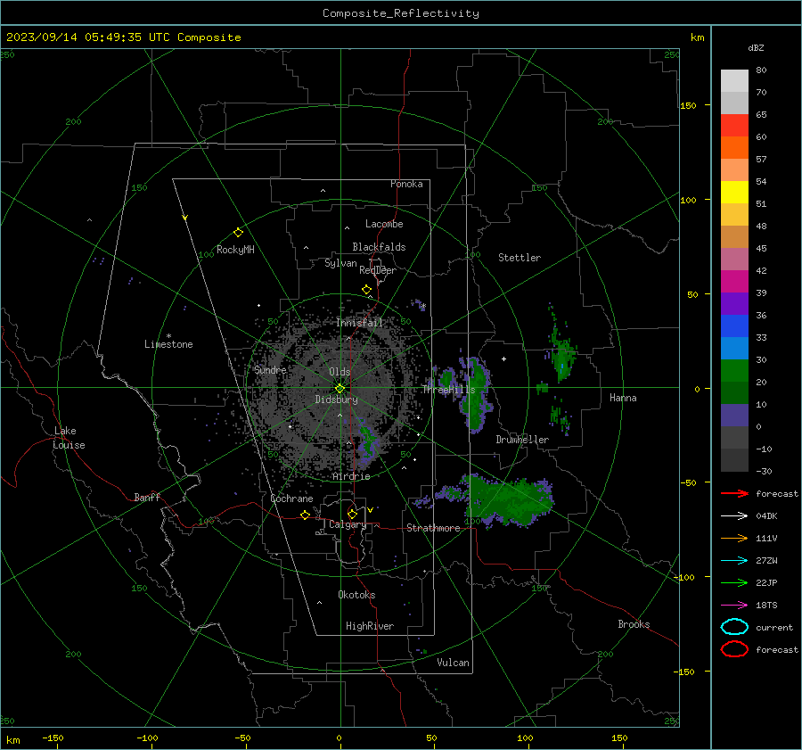Click the Olds town label
The width and height of the screenshot is (802, 750).
[340, 372]
